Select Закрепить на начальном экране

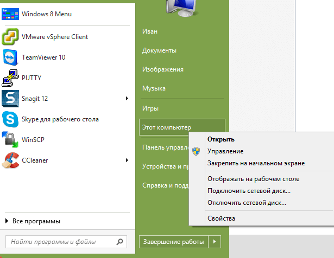click(256, 163)
